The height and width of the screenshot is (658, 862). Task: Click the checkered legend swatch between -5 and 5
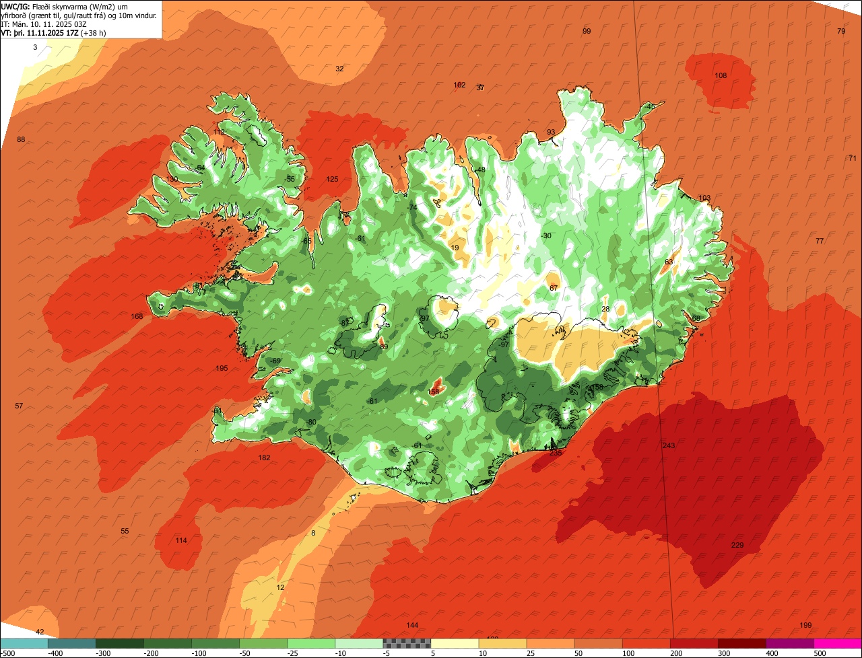pos(407,643)
